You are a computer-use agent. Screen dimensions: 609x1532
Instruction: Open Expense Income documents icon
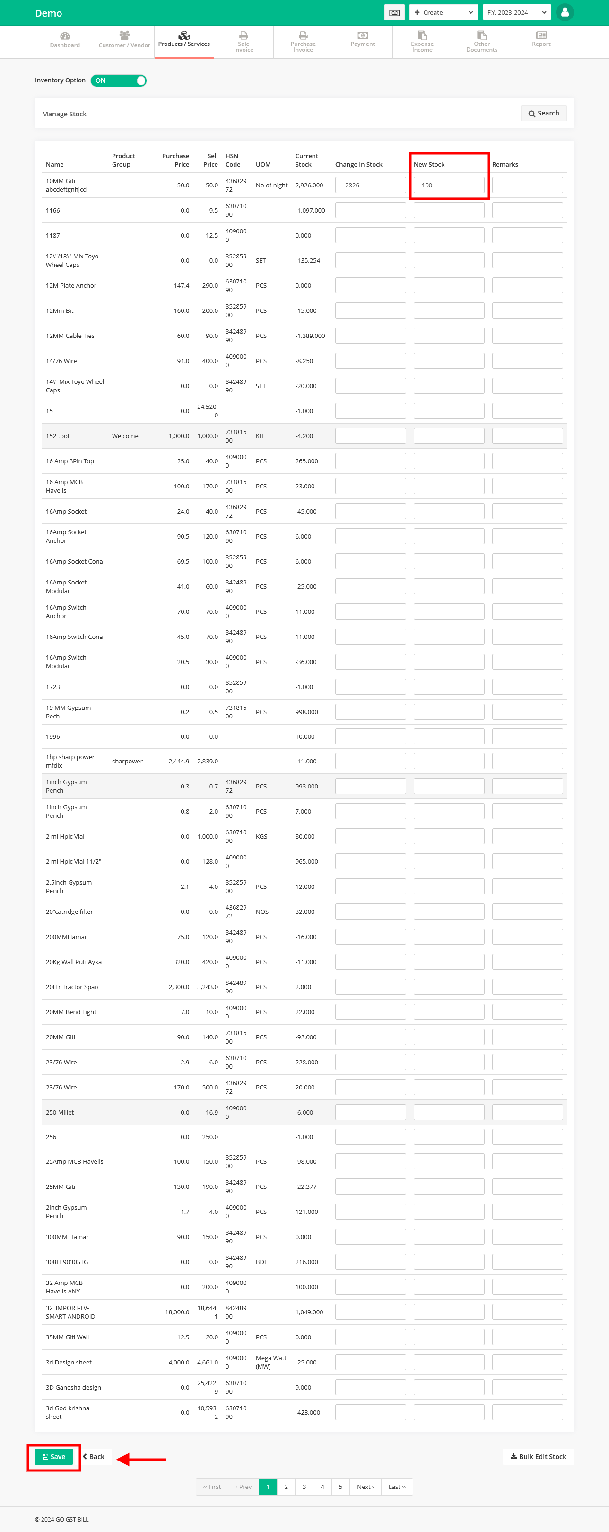[422, 35]
